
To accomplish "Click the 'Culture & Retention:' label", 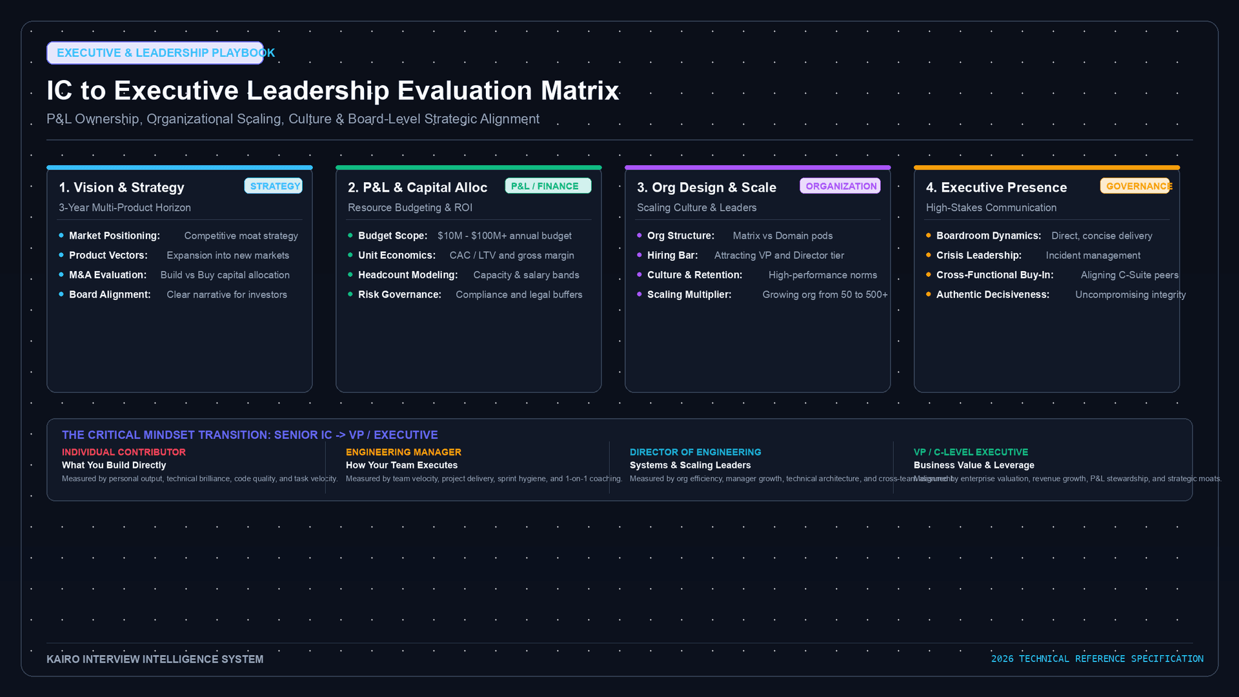I will click(x=694, y=275).
